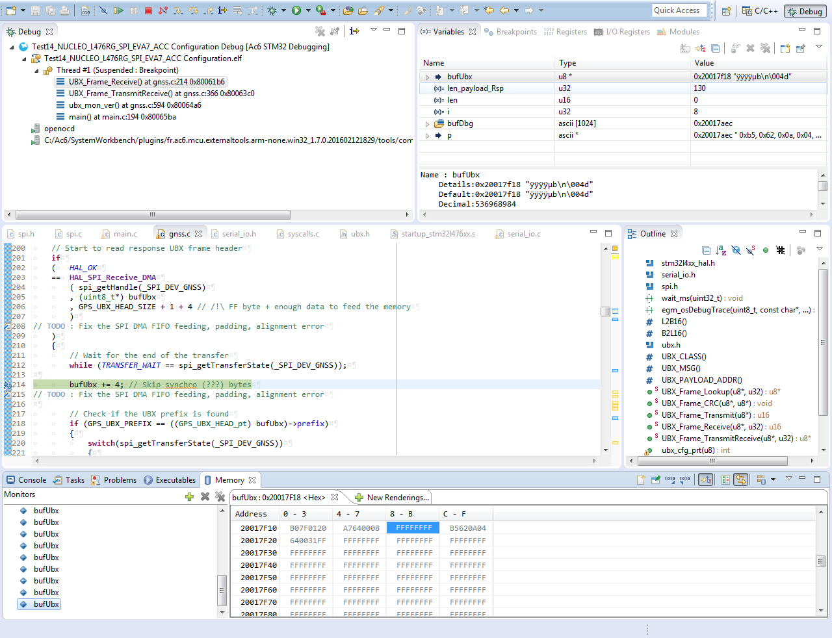Click the Step Over toolbar icon

[x=193, y=10]
